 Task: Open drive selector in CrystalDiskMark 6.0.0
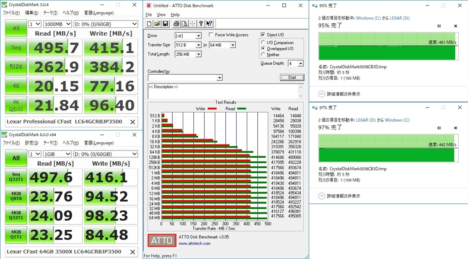[106, 154]
